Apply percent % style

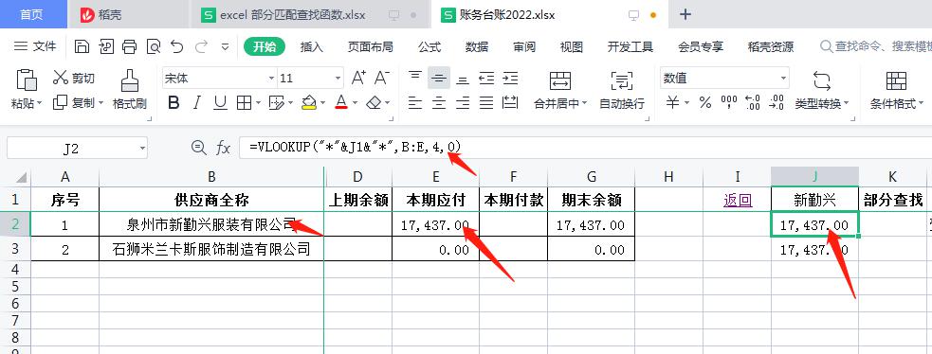click(705, 103)
